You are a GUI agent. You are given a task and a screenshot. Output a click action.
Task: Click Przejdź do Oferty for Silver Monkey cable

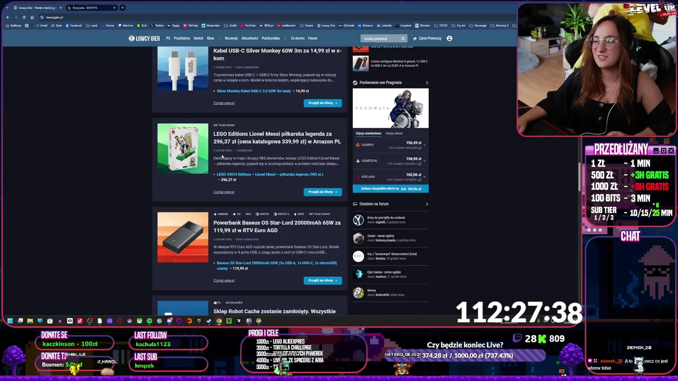(323, 103)
